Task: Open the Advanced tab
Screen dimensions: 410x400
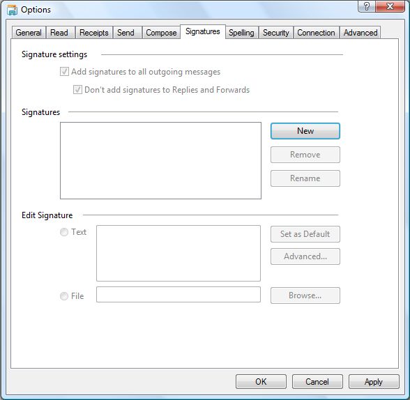Action: (360, 33)
